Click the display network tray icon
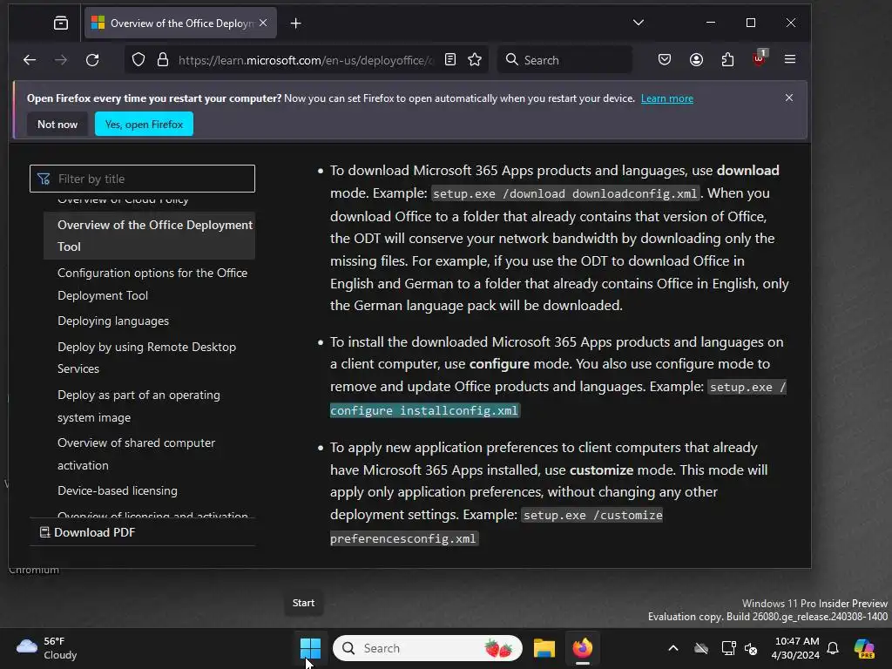 tap(728, 648)
